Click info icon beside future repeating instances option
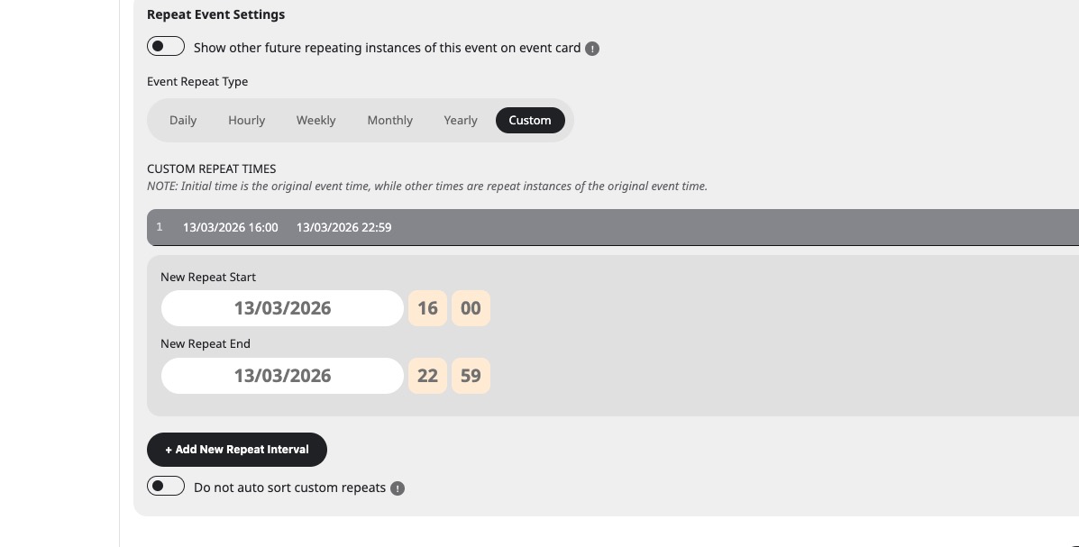This screenshot has width=1079, height=547. pos(592,49)
